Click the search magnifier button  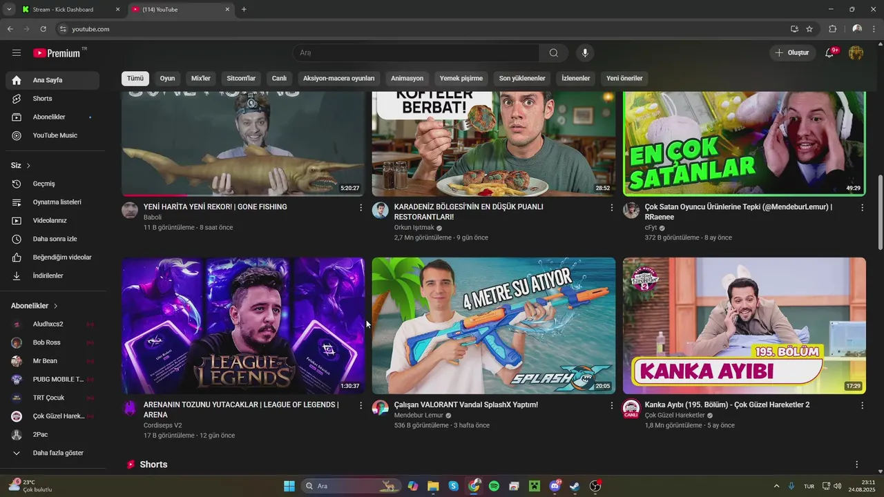pos(553,53)
